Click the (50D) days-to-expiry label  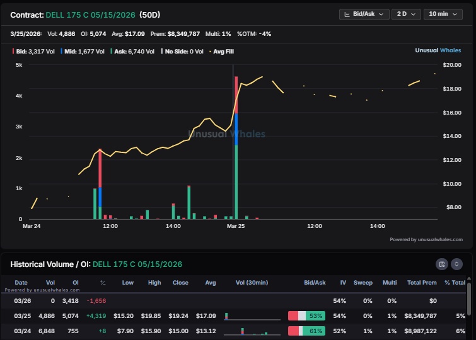click(x=149, y=15)
